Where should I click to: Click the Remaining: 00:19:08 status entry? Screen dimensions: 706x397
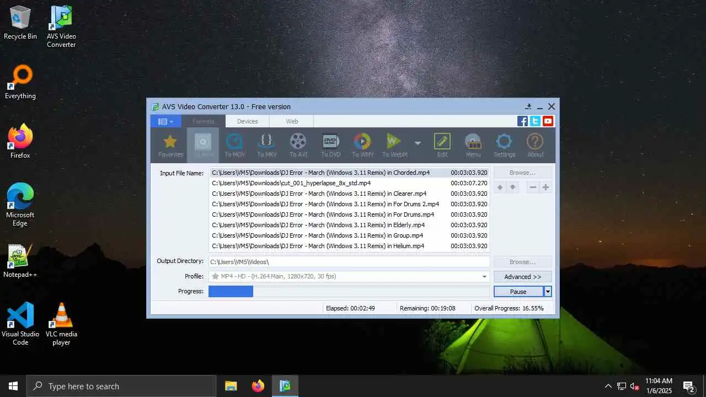click(x=427, y=308)
